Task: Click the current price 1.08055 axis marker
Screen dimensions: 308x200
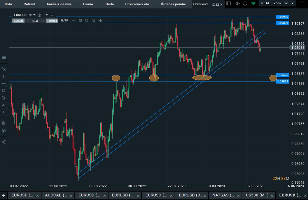Action: [297, 48]
